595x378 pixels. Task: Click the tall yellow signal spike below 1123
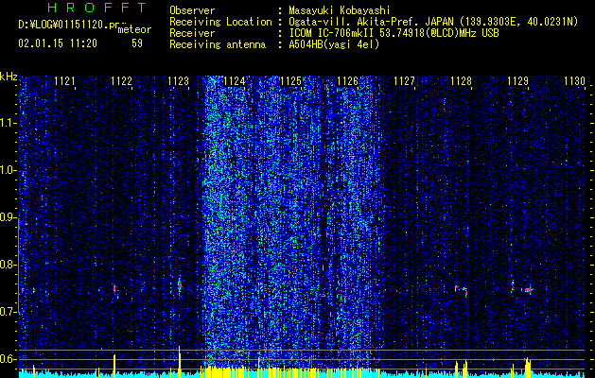point(180,362)
